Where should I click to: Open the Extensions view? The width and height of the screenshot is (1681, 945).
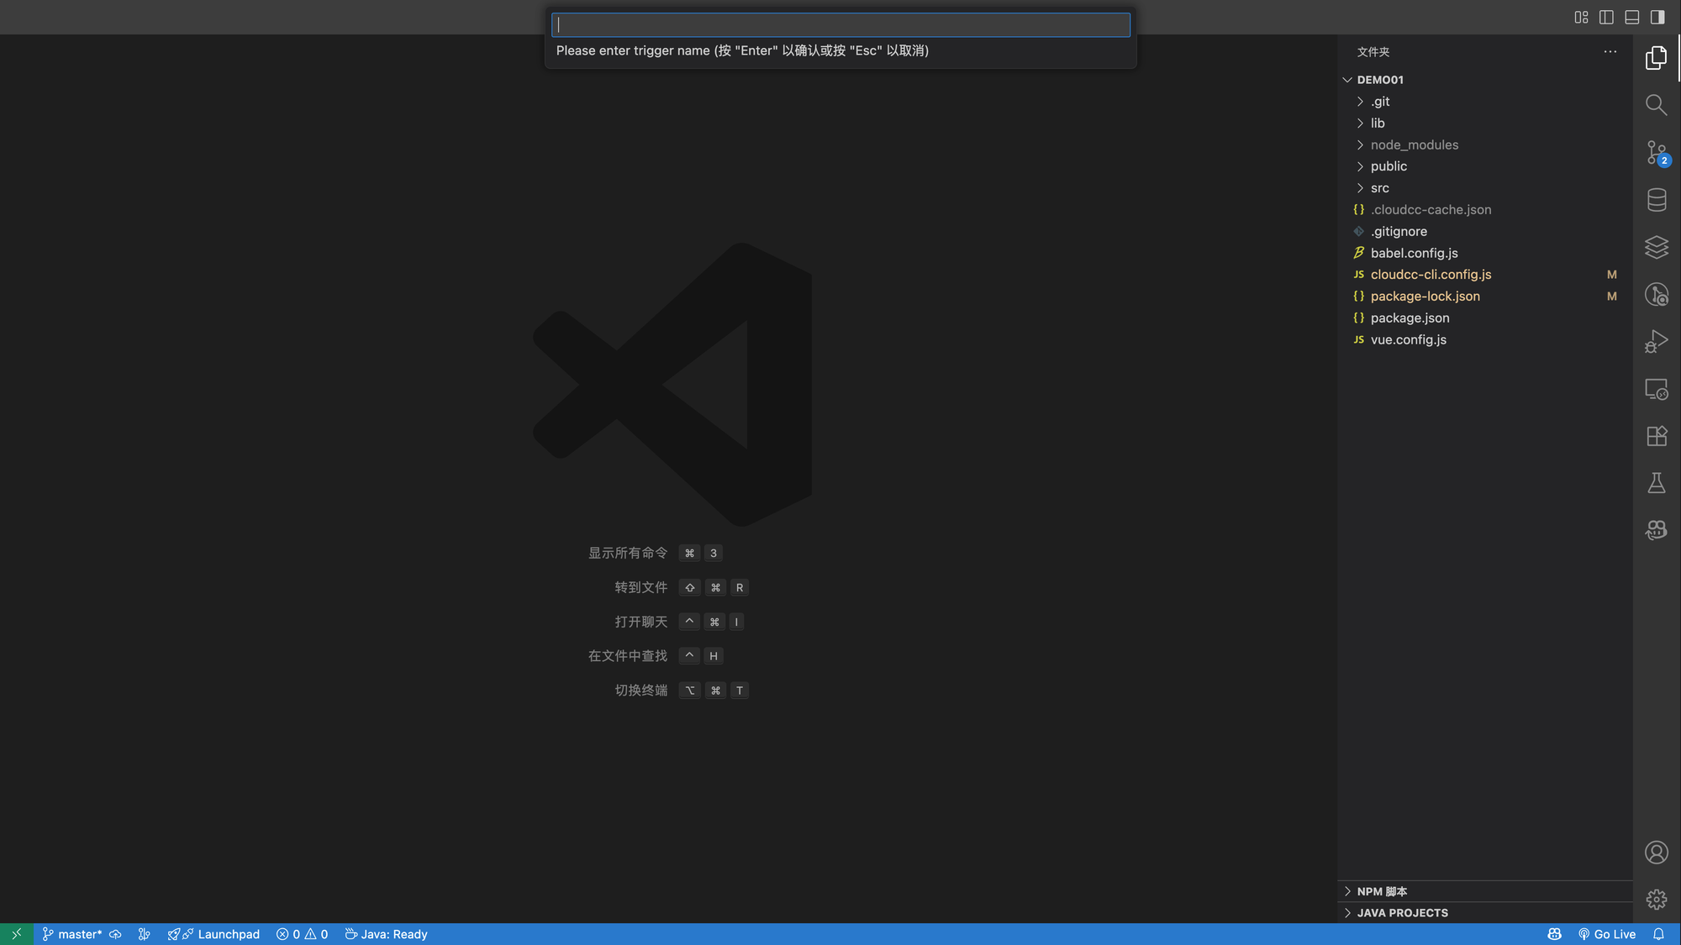[1656, 436]
